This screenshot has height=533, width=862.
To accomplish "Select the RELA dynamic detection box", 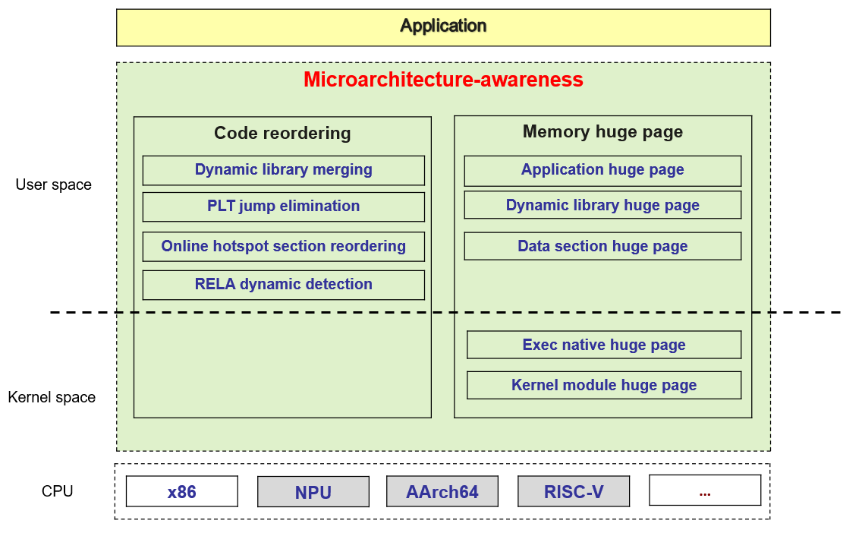I will point(283,285).
